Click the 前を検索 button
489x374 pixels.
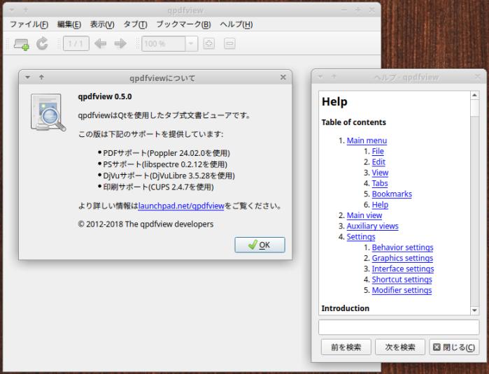(x=346, y=347)
